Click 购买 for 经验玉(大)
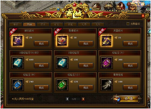The width and height of the screenshot is (151, 109). coord(130,66)
